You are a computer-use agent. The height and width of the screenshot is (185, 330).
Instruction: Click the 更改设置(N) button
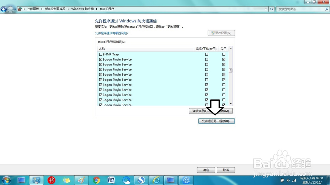coord(221,33)
